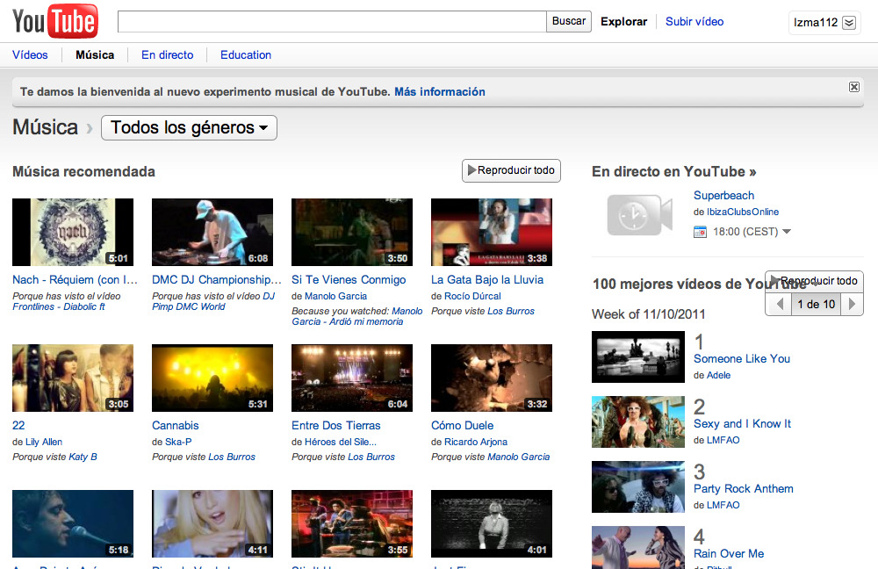Play the Adele Someone Like You thumbnail
Viewport: 878px width, 569px height.
638,357
